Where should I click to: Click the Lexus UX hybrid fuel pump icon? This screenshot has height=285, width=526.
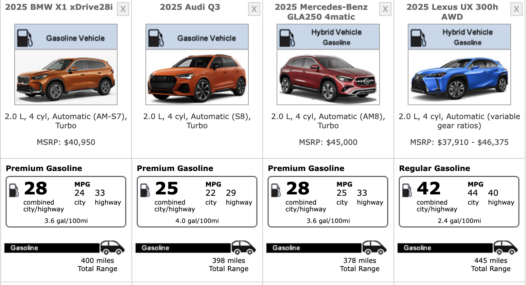click(418, 38)
